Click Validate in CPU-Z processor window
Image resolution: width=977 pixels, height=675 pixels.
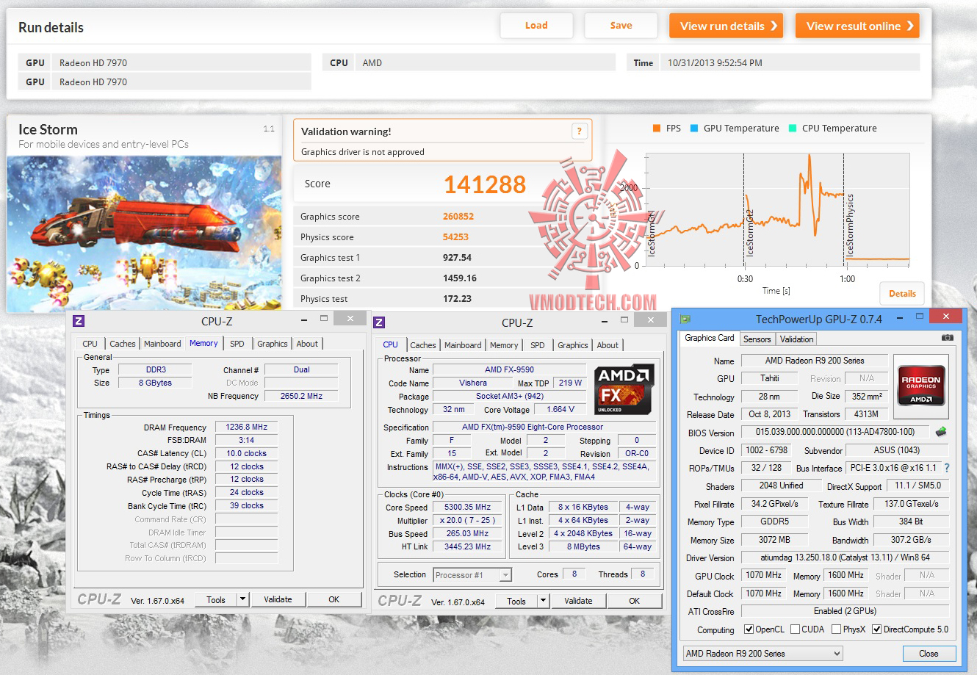(578, 601)
